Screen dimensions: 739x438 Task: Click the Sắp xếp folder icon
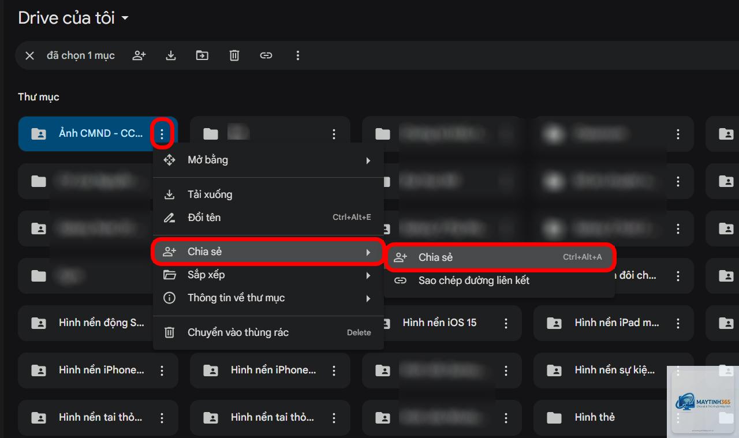[169, 275]
